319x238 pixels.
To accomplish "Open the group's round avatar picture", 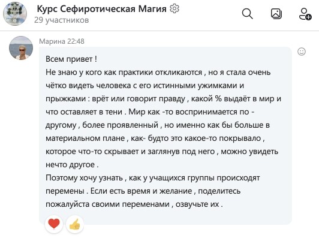I will coord(15,14).
